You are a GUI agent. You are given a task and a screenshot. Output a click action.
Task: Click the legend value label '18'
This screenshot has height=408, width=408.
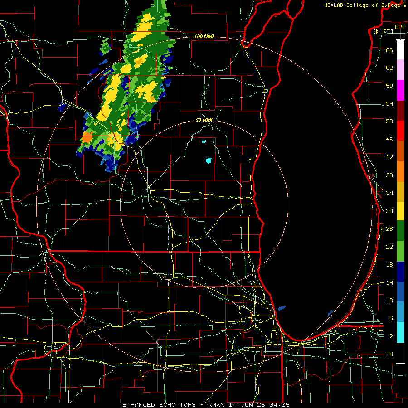(389, 265)
